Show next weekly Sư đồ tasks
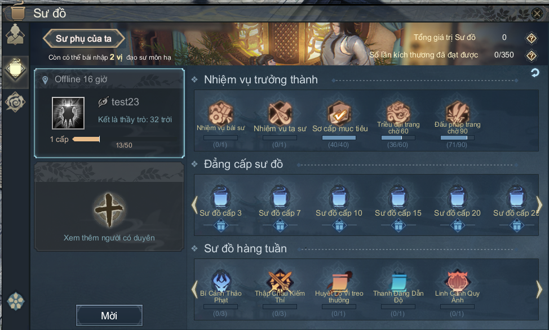Viewport: 549px width, 330px height. click(539, 289)
